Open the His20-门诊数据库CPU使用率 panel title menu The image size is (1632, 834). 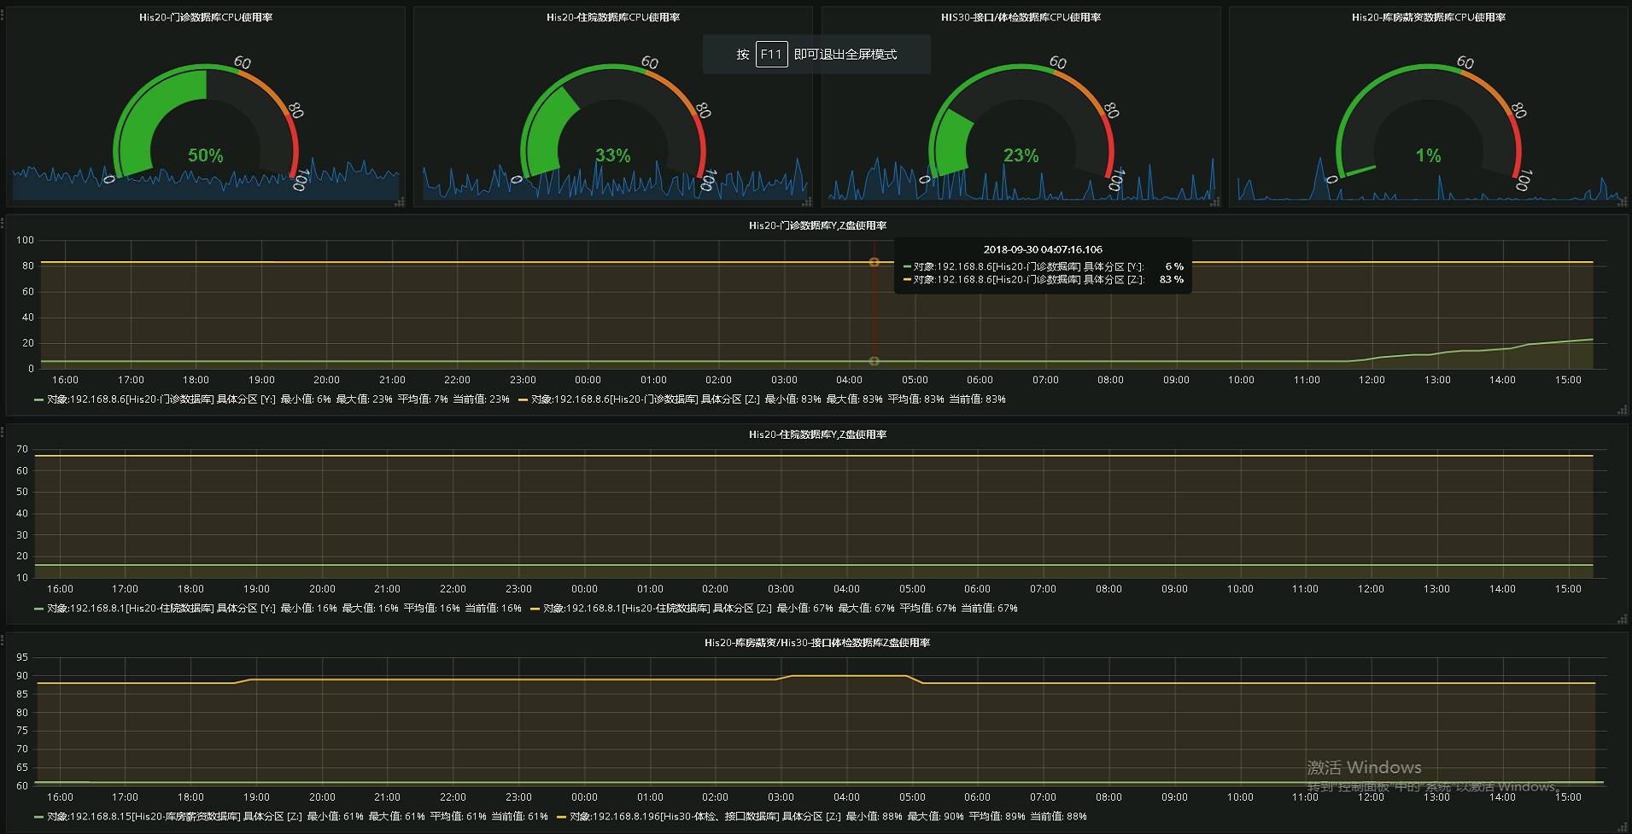pyautogui.click(x=205, y=17)
